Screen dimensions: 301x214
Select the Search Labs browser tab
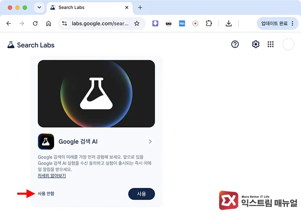tap(89, 8)
